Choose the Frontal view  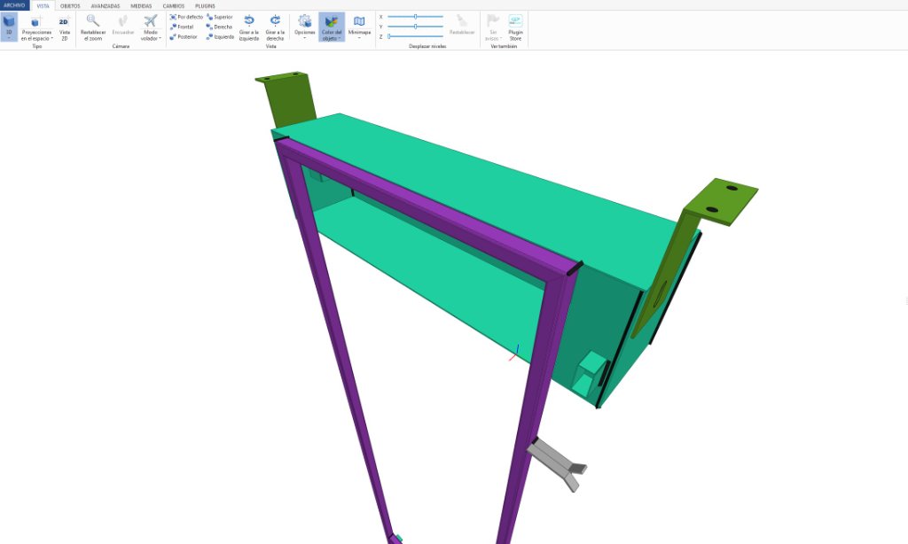coord(182,27)
